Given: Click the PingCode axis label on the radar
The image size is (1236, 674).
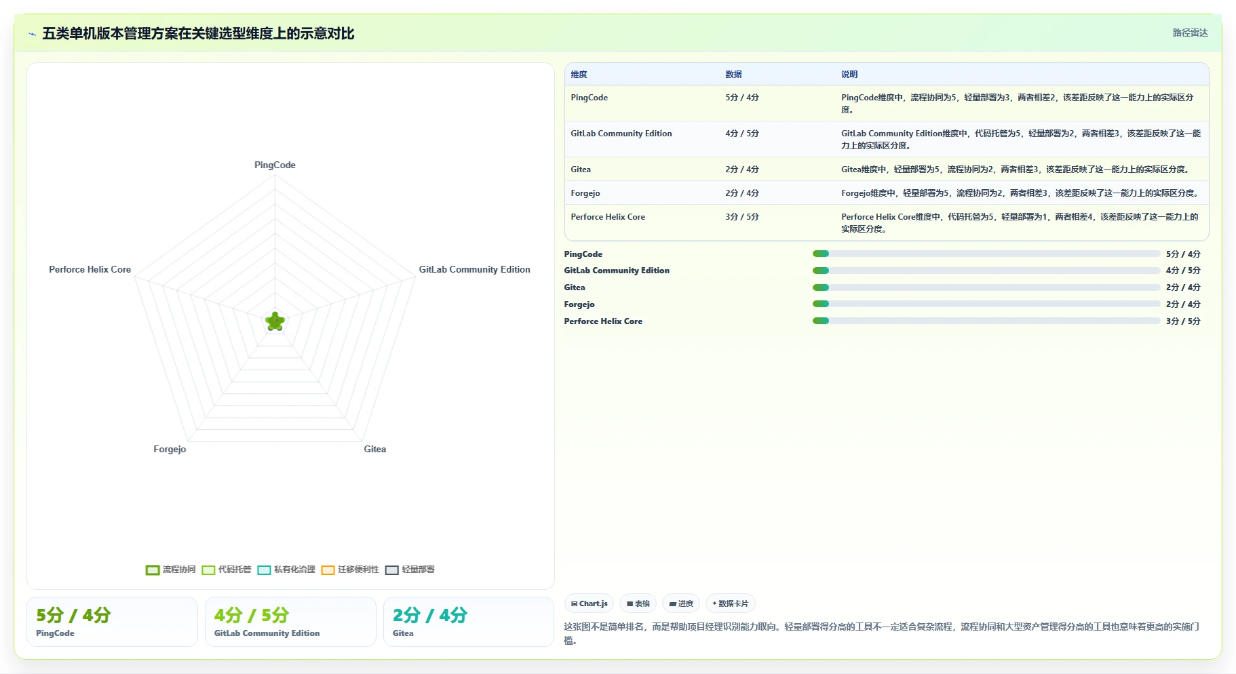Looking at the screenshot, I should tap(275, 165).
